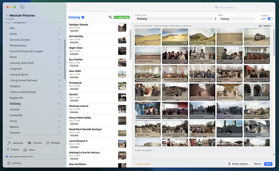The width and height of the screenshot is (279, 171).
Task: Open the Shoeing a Horse post
Action: [x=98, y=109]
